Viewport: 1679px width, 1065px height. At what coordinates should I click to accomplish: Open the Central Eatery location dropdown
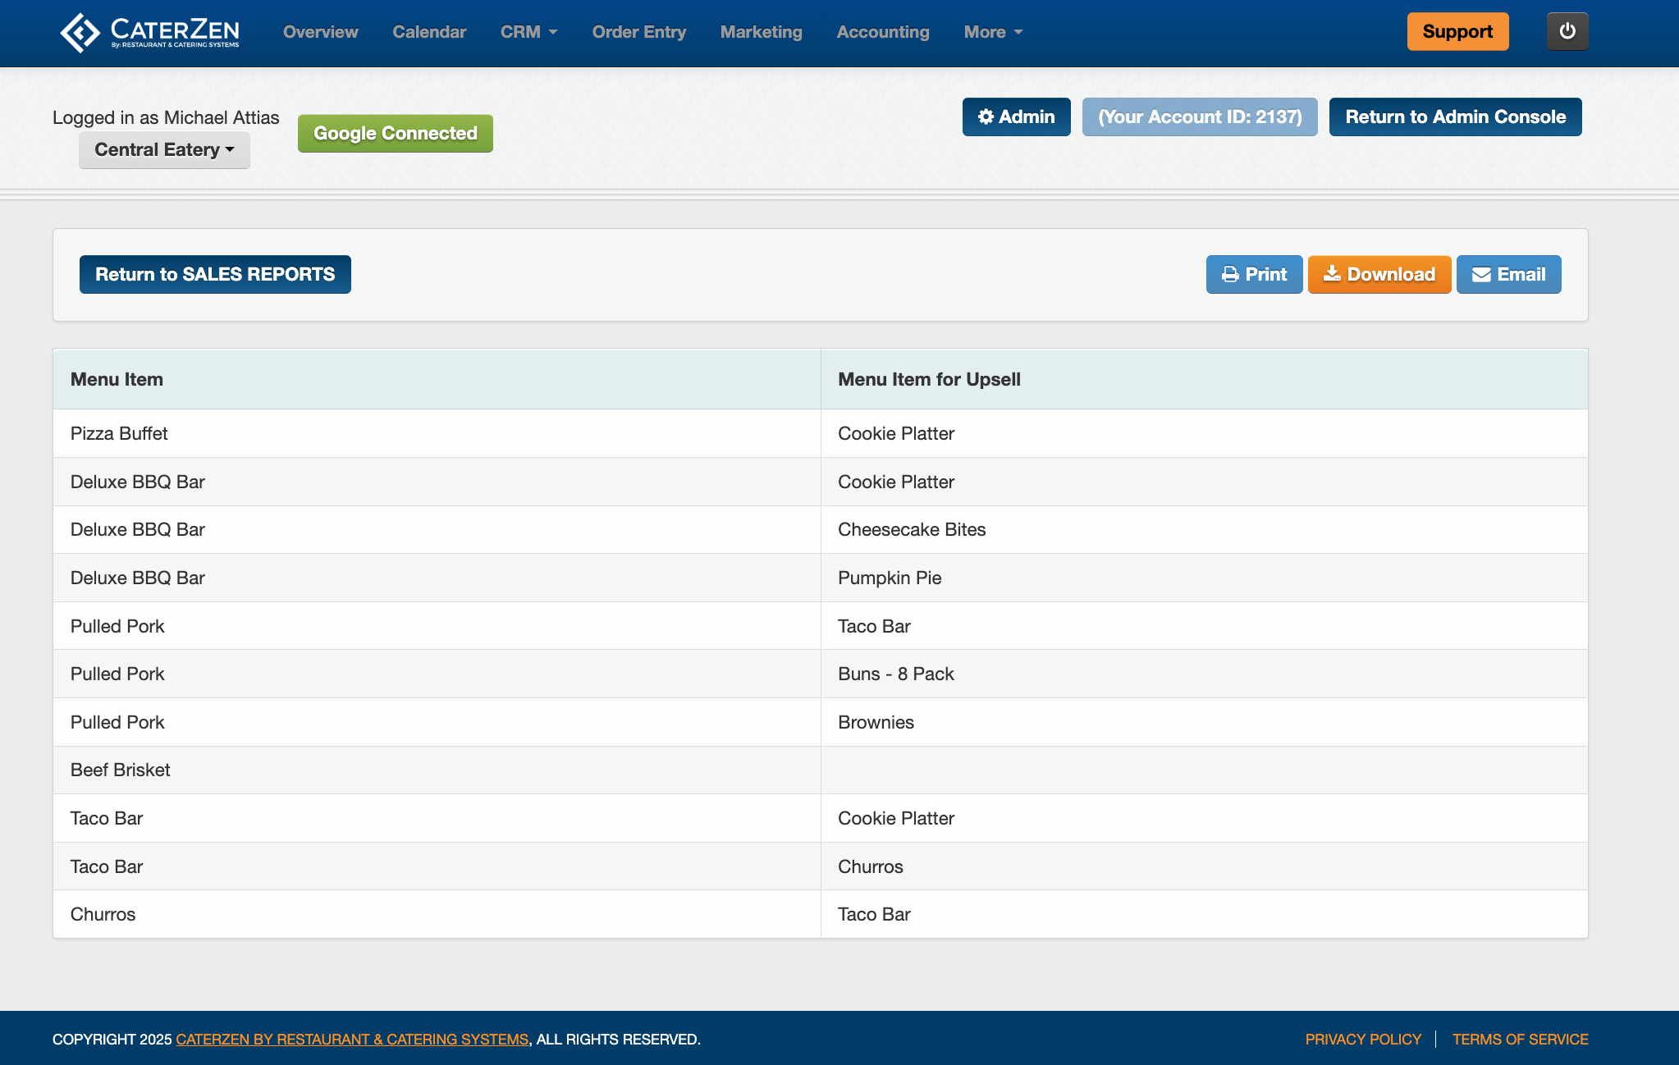(164, 149)
